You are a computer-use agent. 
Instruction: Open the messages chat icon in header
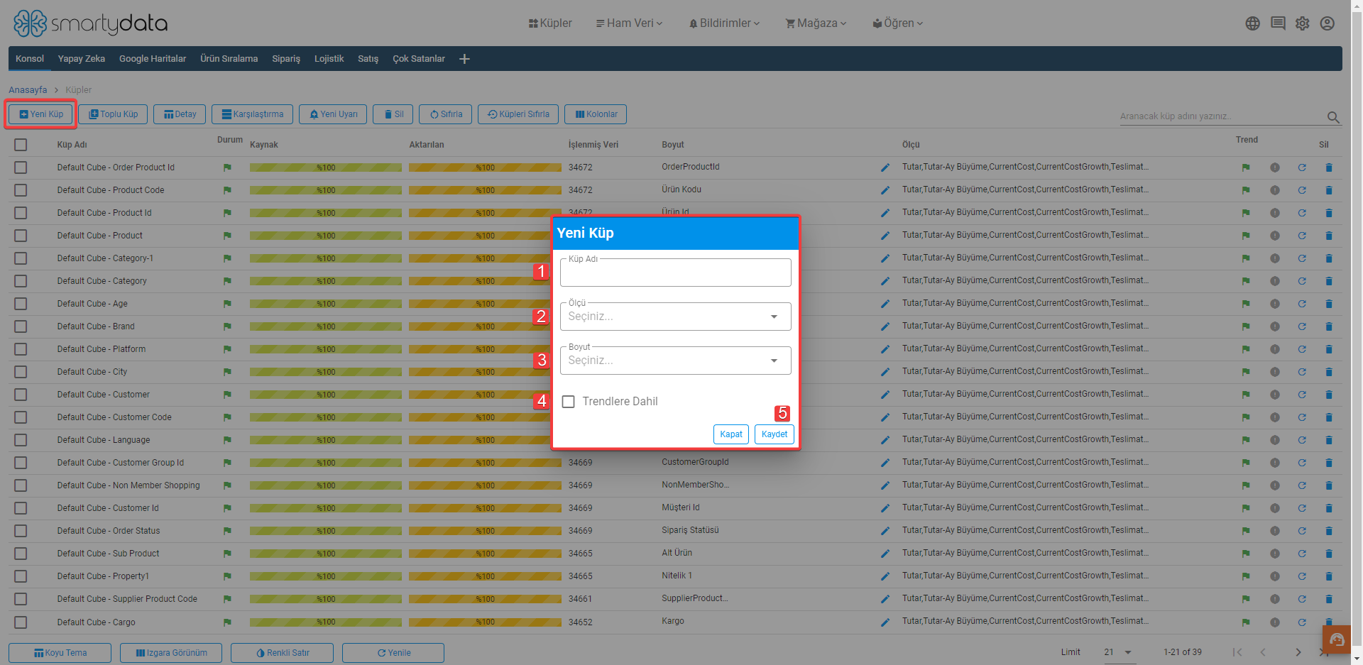[x=1278, y=23]
